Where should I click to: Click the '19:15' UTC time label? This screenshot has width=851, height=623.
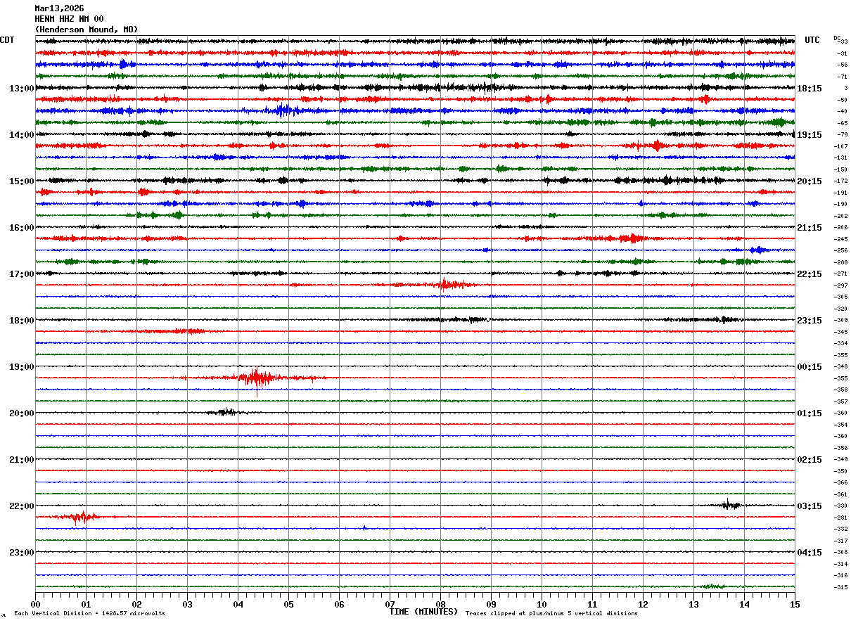coord(810,135)
